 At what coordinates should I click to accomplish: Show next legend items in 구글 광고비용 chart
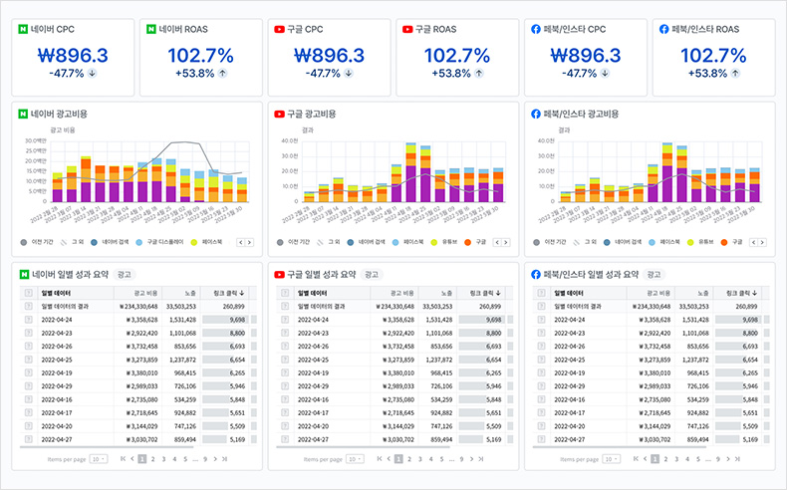506,242
